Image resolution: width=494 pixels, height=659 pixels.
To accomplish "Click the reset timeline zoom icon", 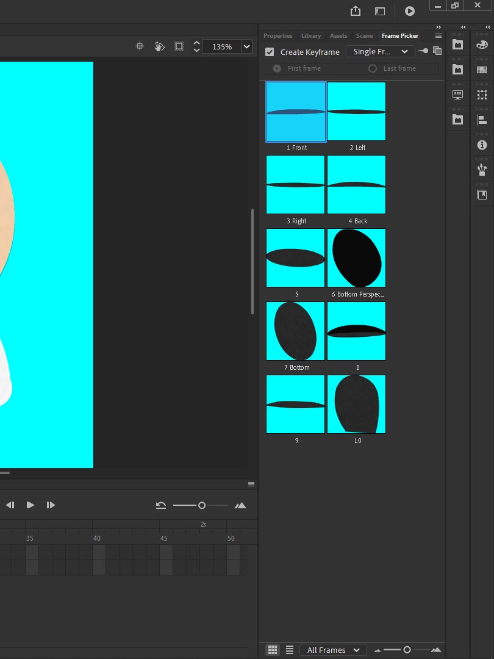I will pos(161,505).
